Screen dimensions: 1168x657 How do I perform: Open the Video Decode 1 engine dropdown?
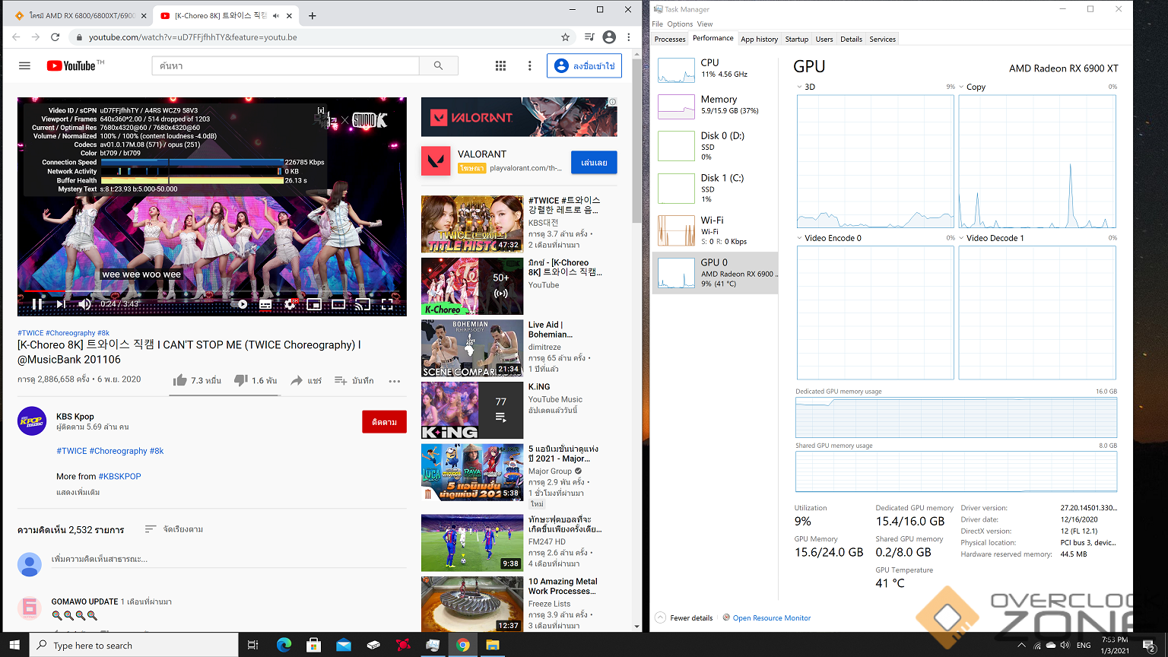coord(962,238)
